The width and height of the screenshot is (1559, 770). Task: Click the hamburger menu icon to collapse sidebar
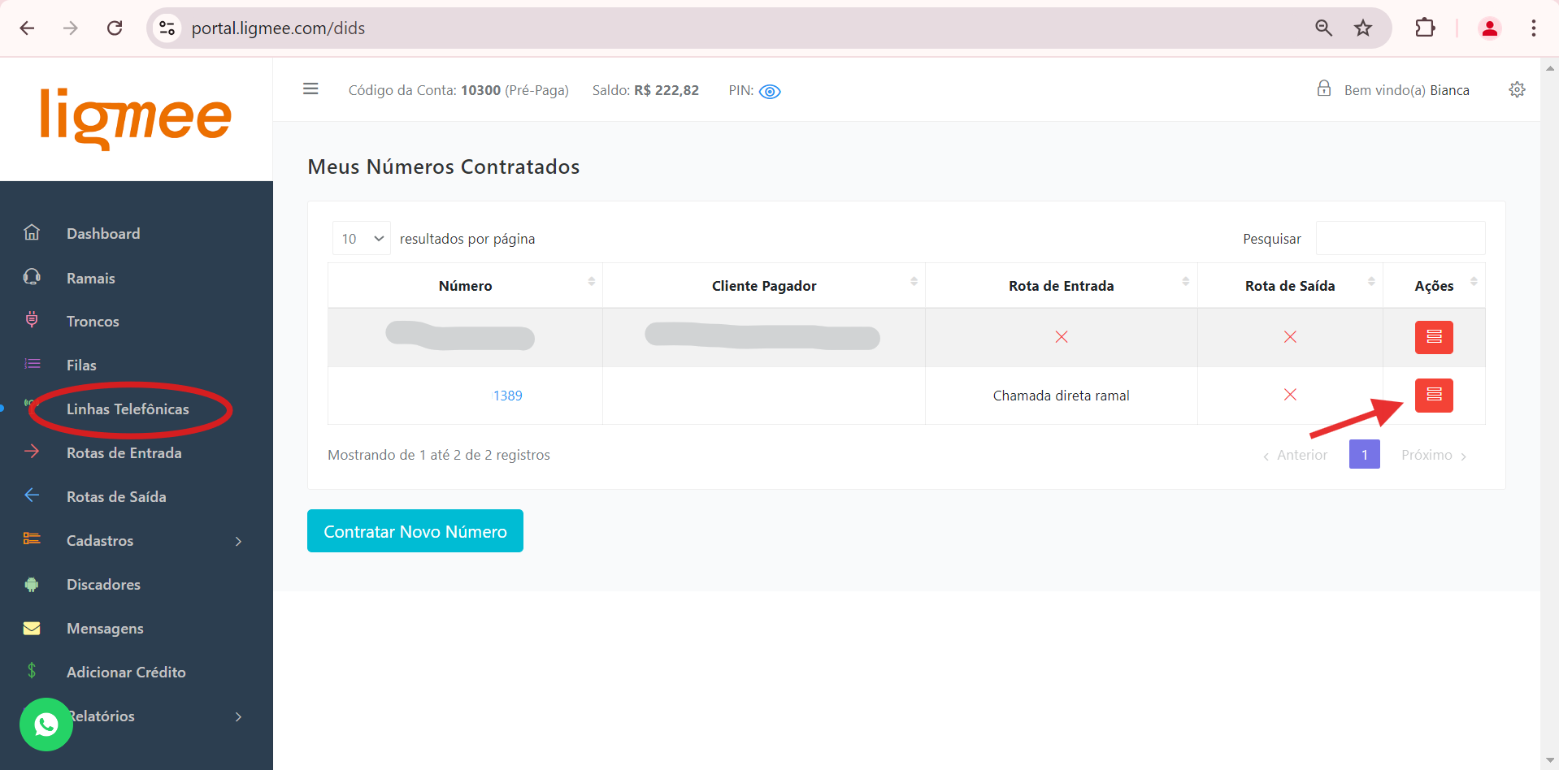pos(310,89)
